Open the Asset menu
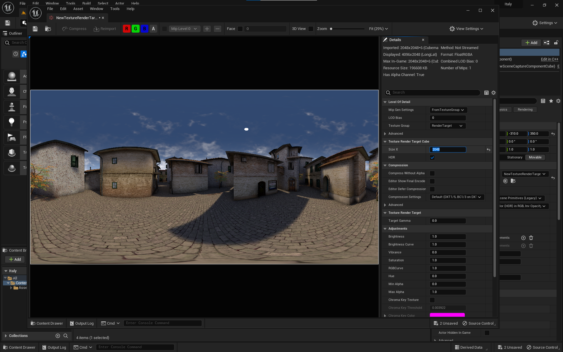This screenshot has height=352, width=563. click(x=78, y=9)
